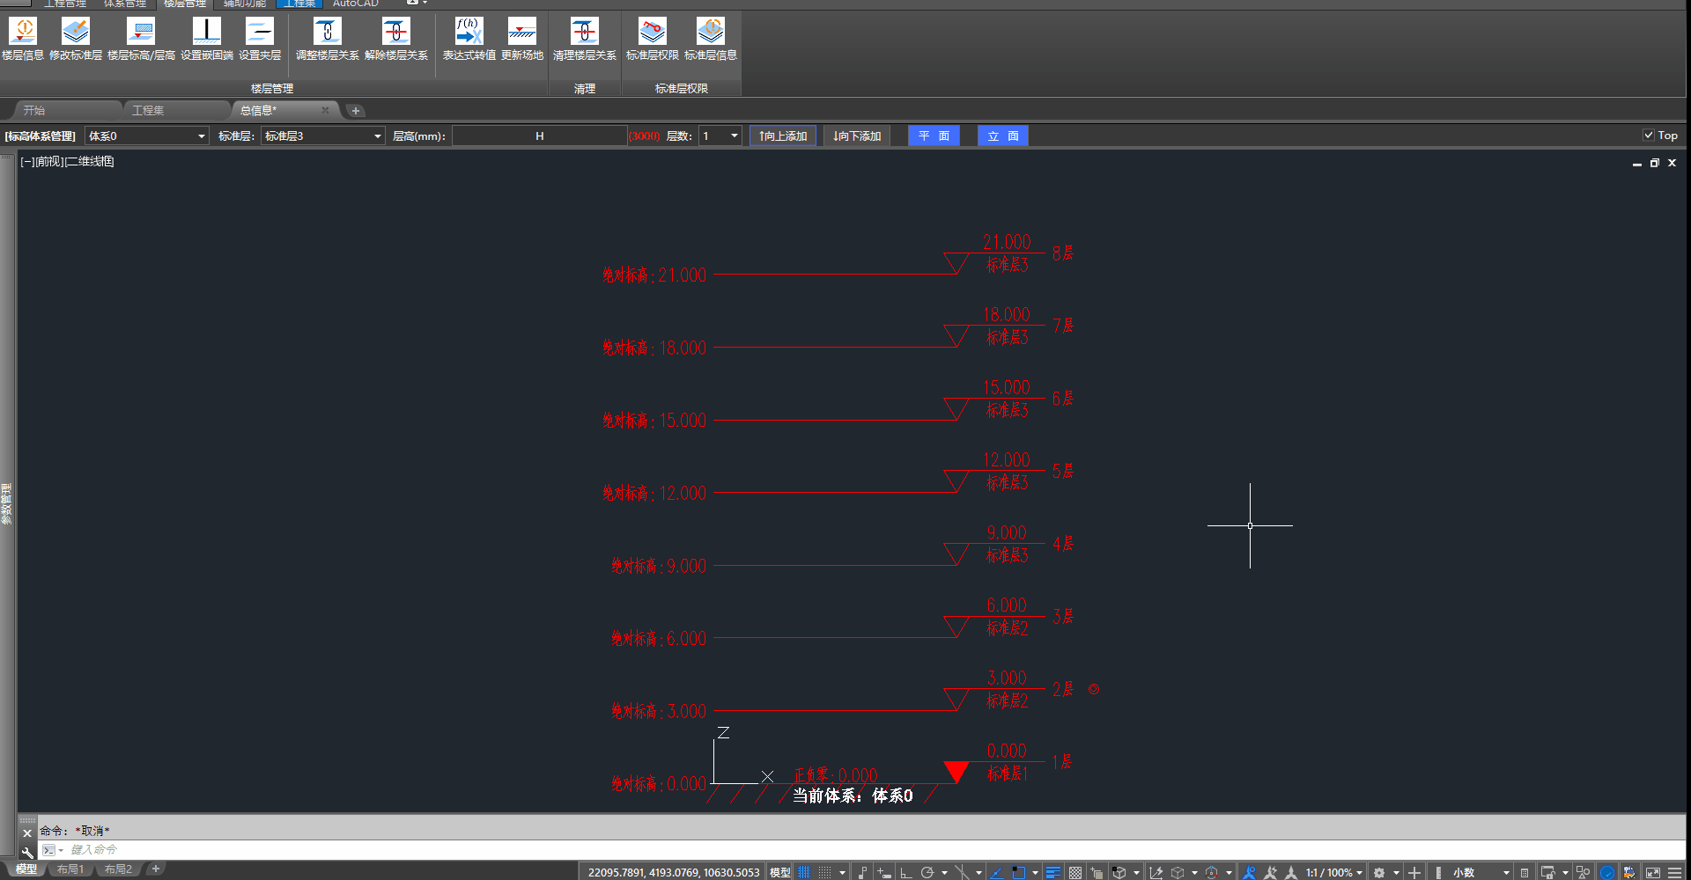Screen dimensions: 1691x880
Task: Open the 标准层3 standard floor dropdown
Action: point(377,136)
